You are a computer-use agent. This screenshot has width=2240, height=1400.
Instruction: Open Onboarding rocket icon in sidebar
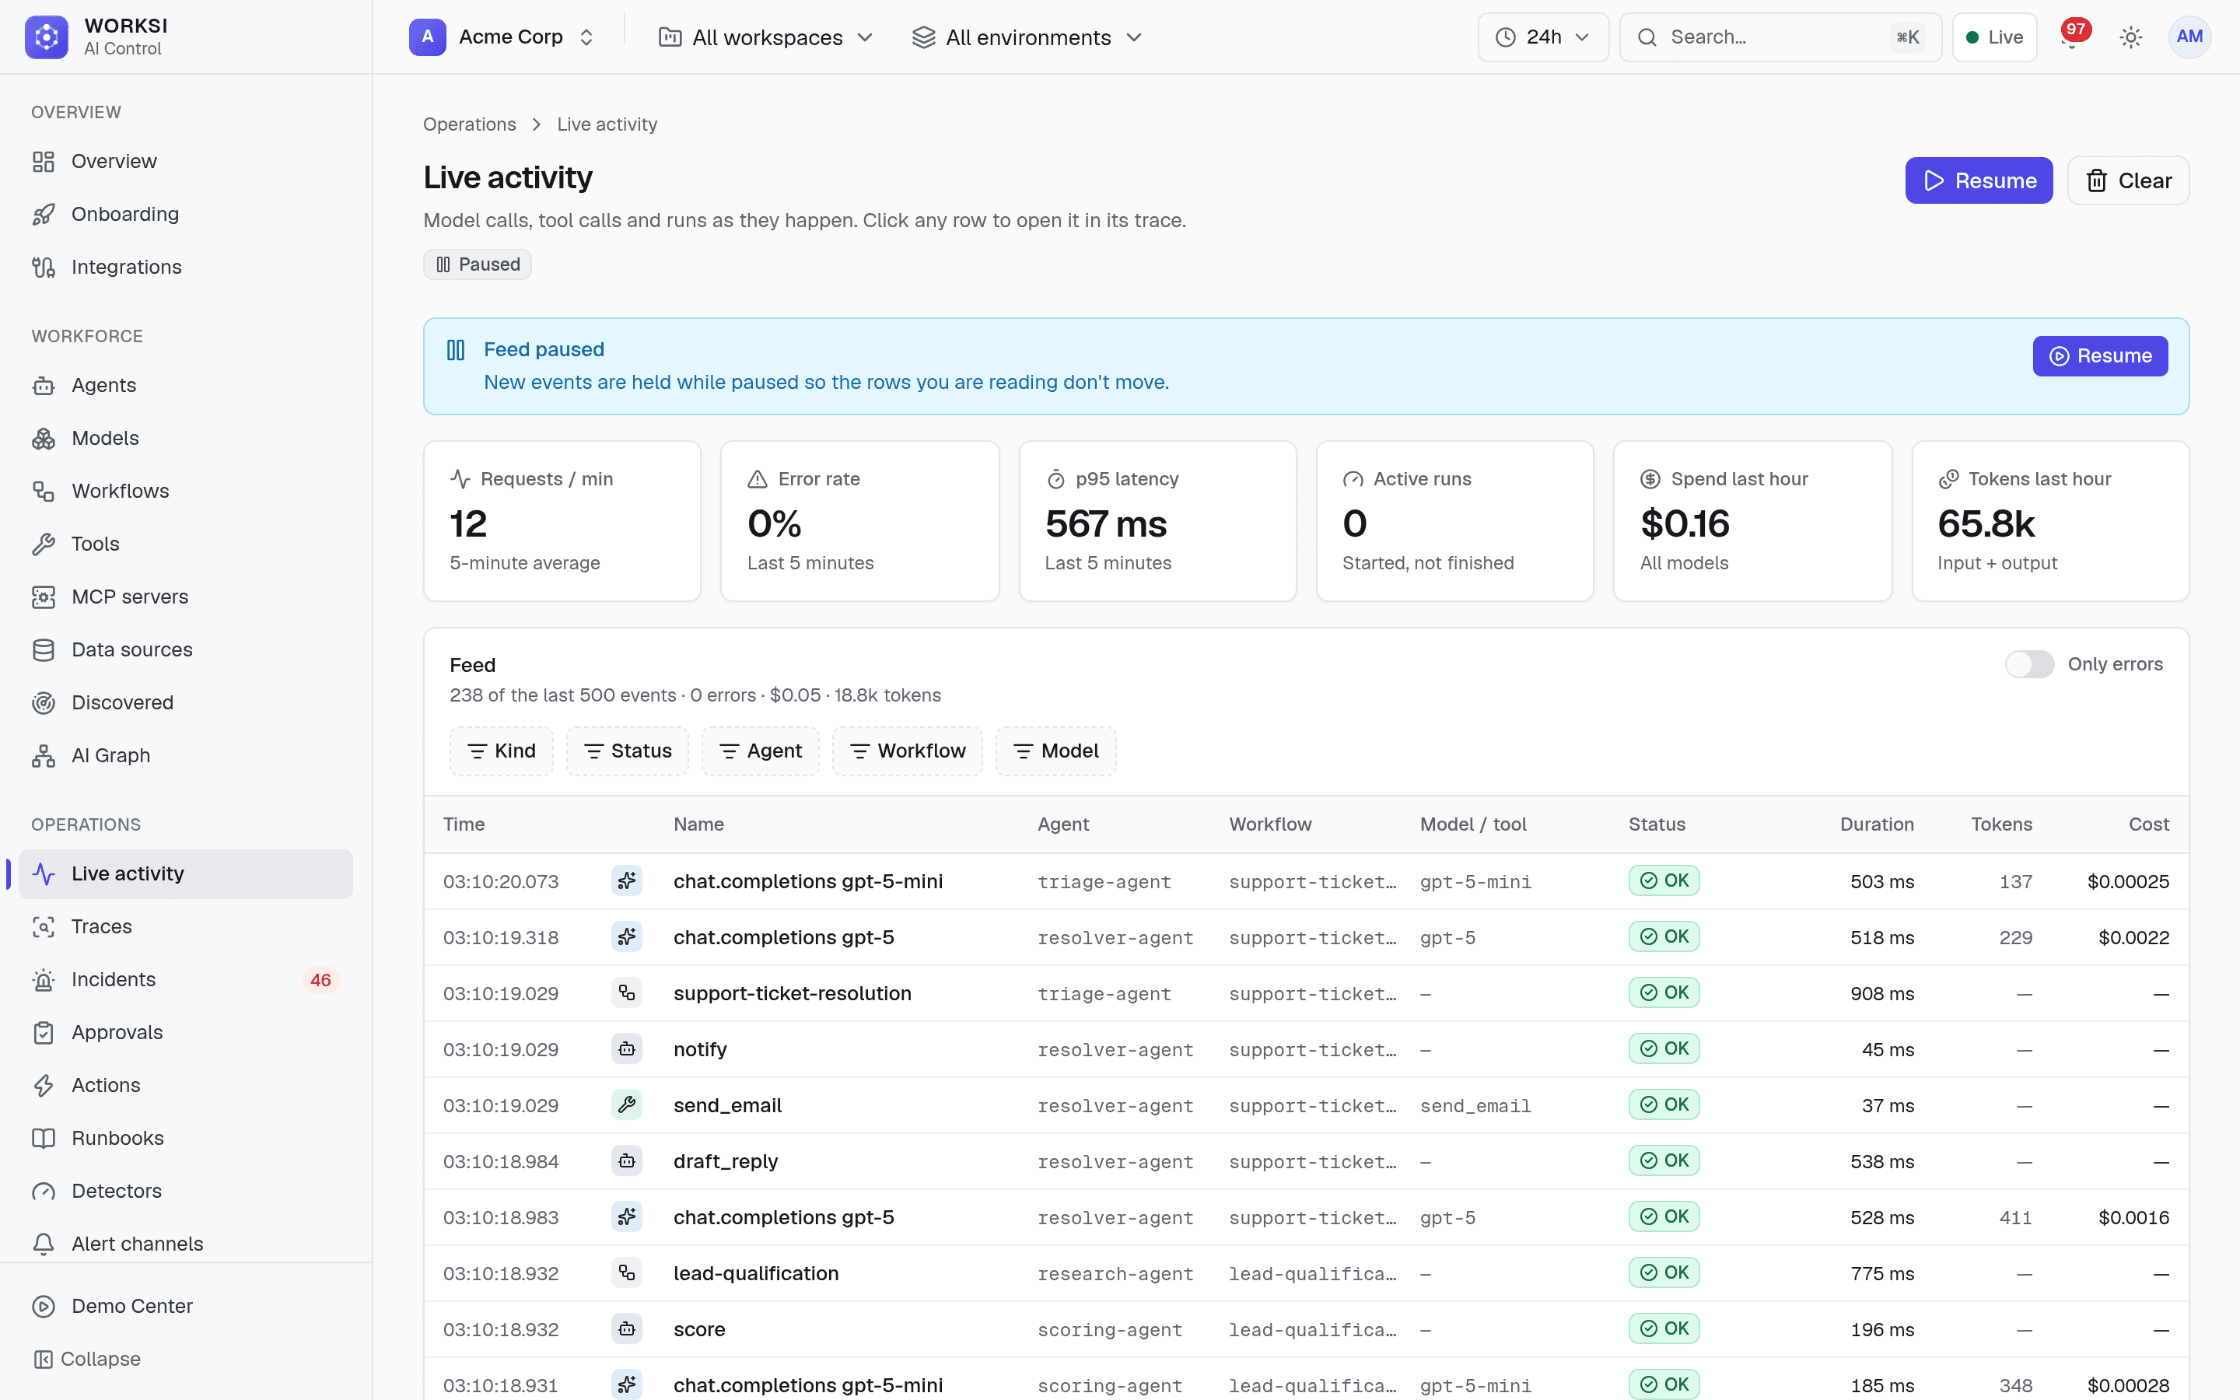tap(44, 214)
